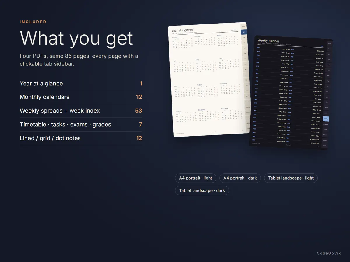The image size is (350, 262).
Task: Click the 'Year at a glance' list row
Action: click(x=81, y=84)
